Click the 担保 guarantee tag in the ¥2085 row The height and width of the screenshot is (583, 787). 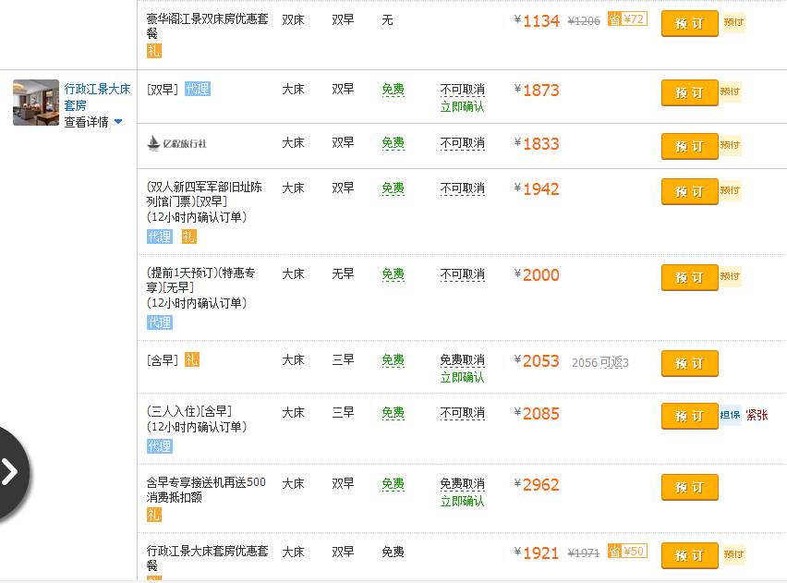coord(730,416)
